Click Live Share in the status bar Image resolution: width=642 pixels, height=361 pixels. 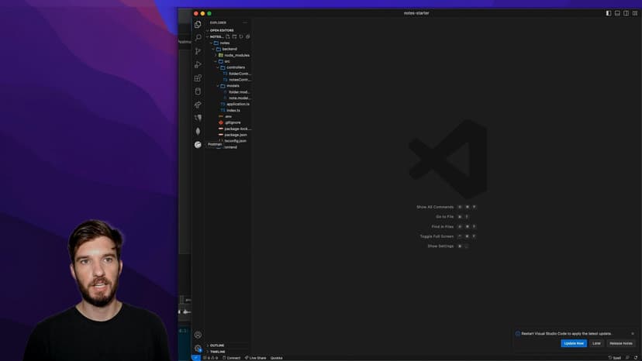(x=256, y=358)
